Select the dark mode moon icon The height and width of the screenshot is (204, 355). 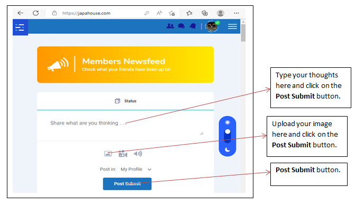(x=227, y=149)
